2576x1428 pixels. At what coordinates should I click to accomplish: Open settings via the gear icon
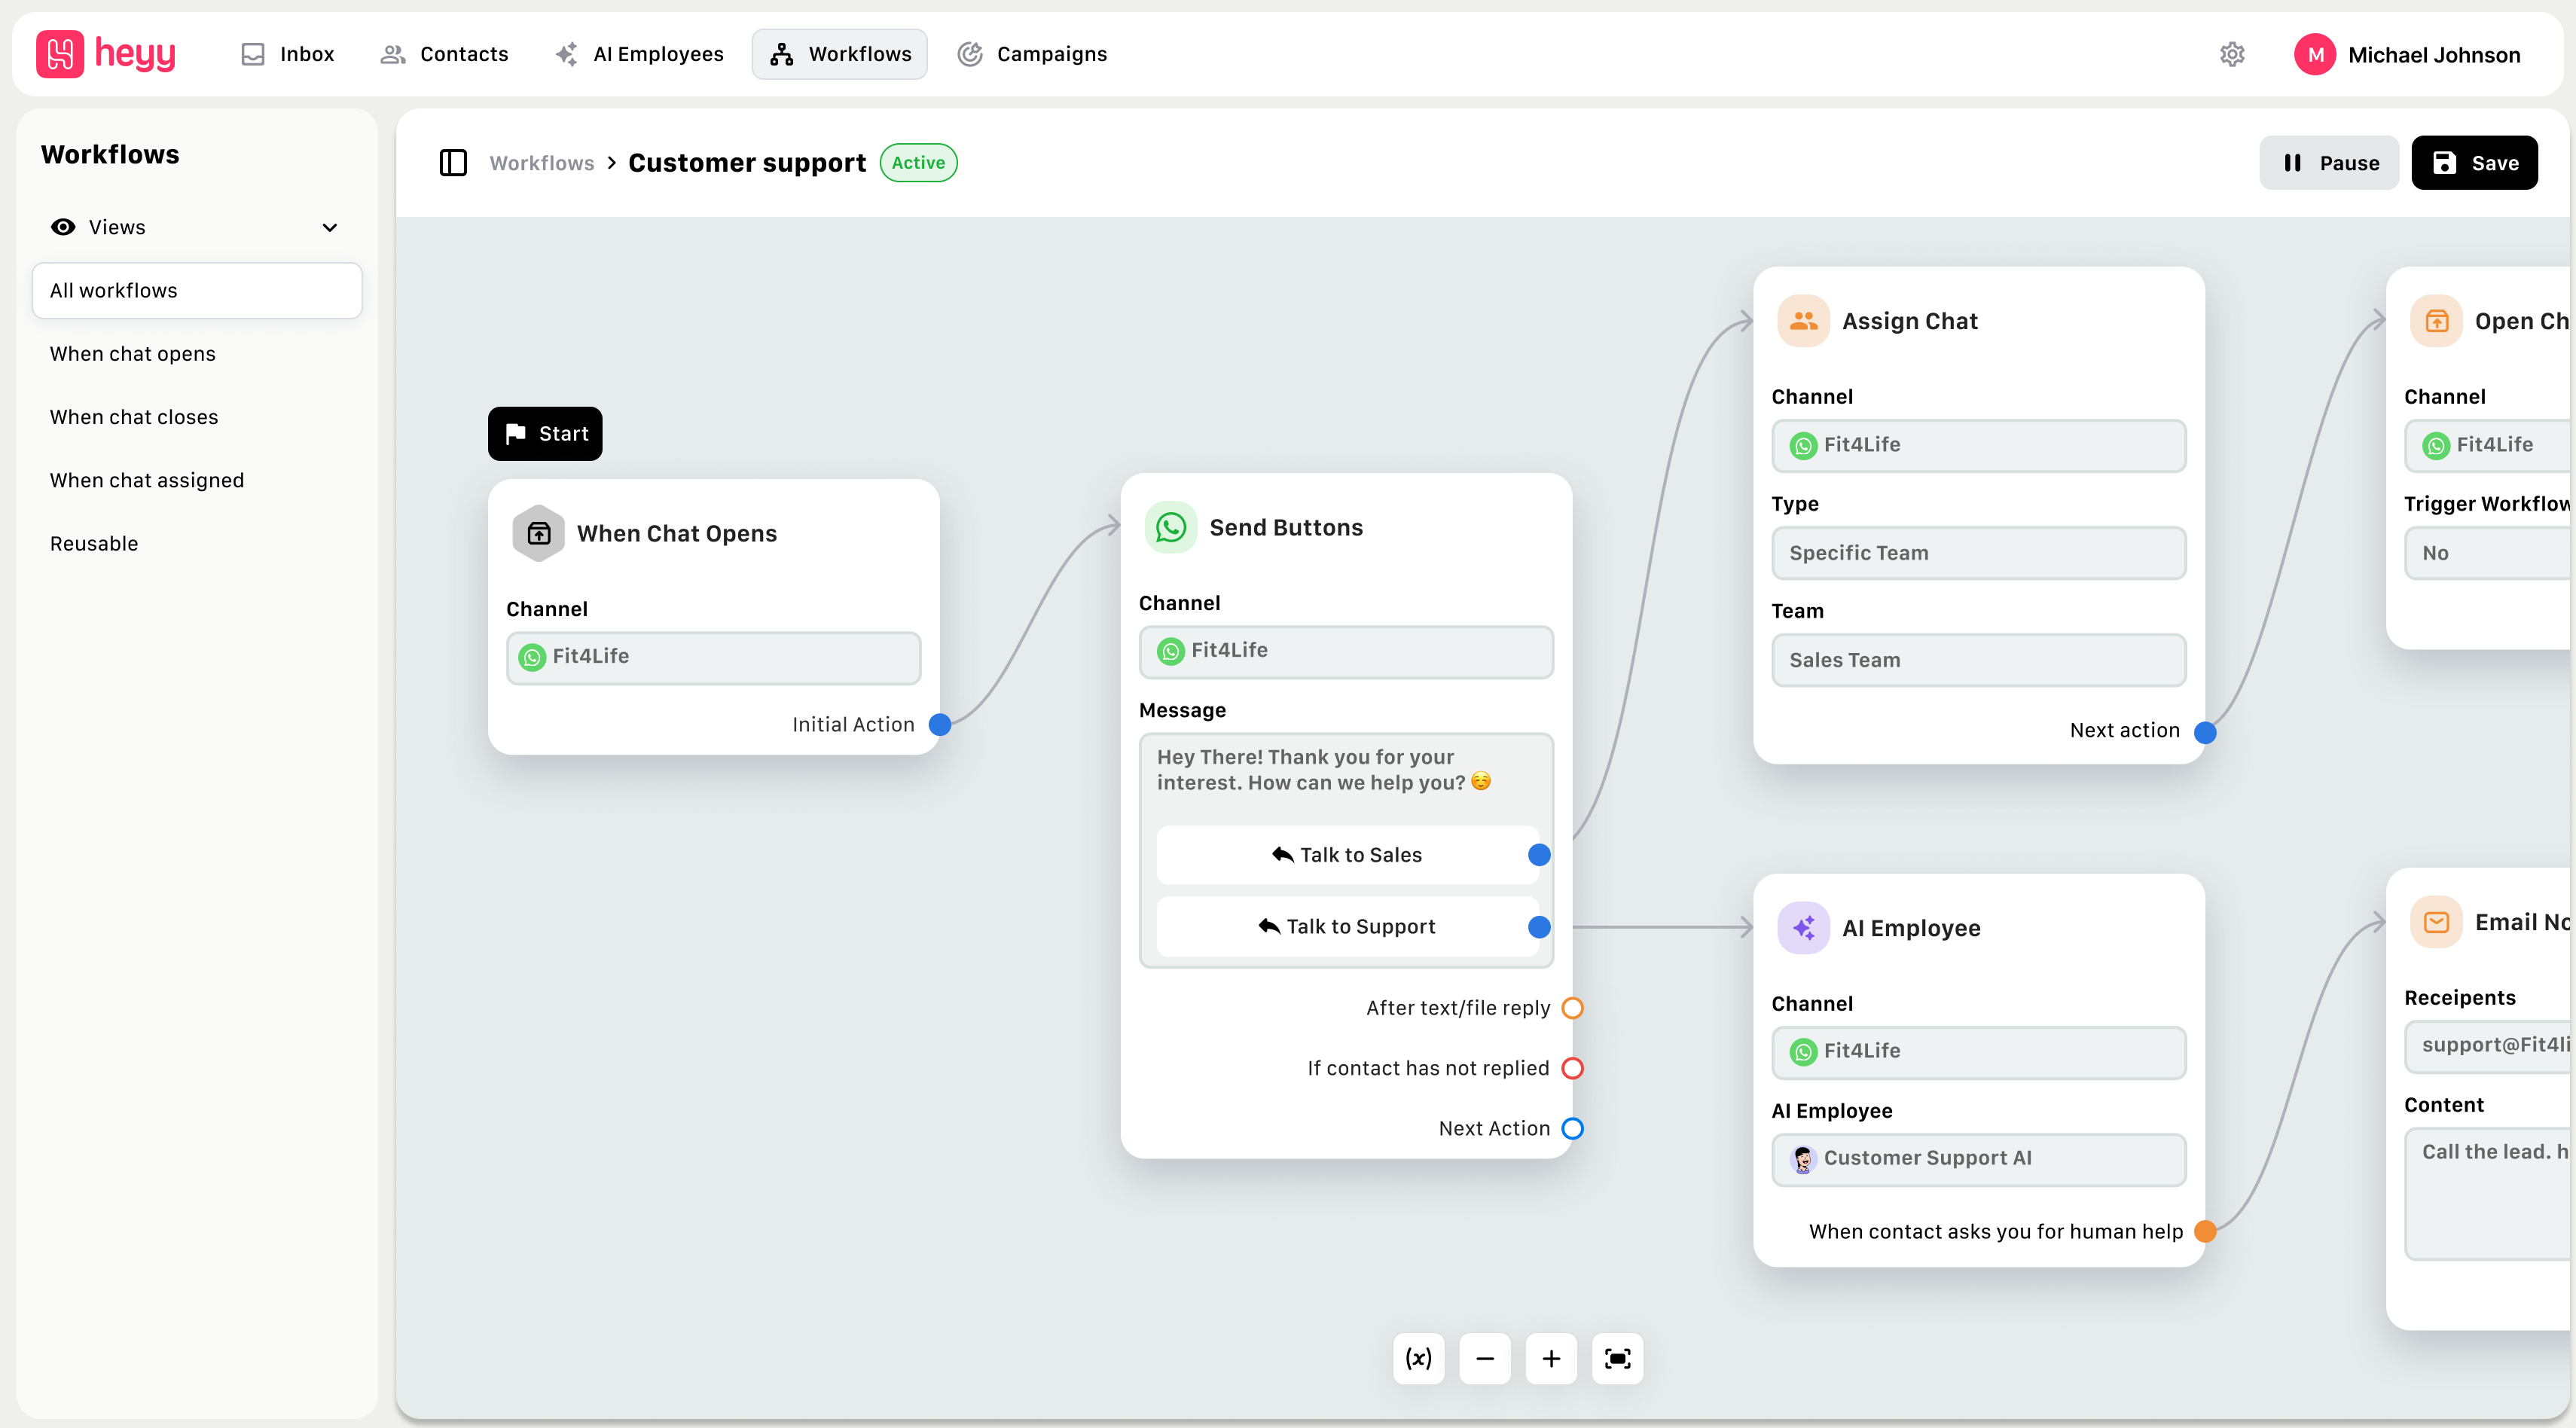click(x=2233, y=54)
